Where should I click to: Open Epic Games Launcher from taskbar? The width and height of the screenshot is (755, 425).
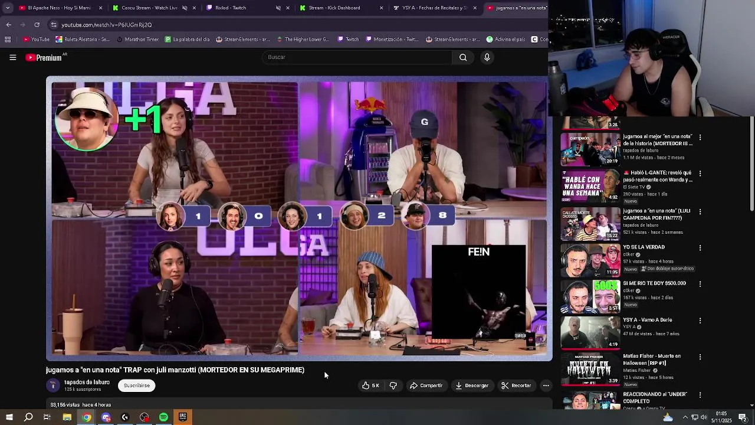[183, 417]
